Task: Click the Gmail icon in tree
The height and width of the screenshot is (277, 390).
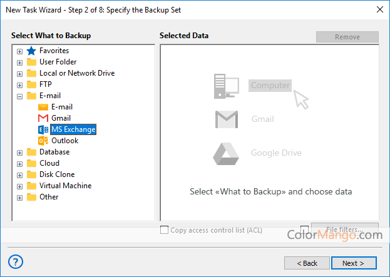Action: [x=43, y=118]
